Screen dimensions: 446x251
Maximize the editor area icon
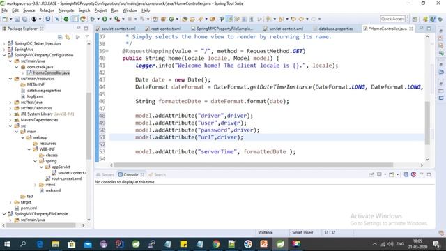pos(429,28)
